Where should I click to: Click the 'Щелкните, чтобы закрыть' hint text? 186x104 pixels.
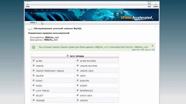[143, 50]
